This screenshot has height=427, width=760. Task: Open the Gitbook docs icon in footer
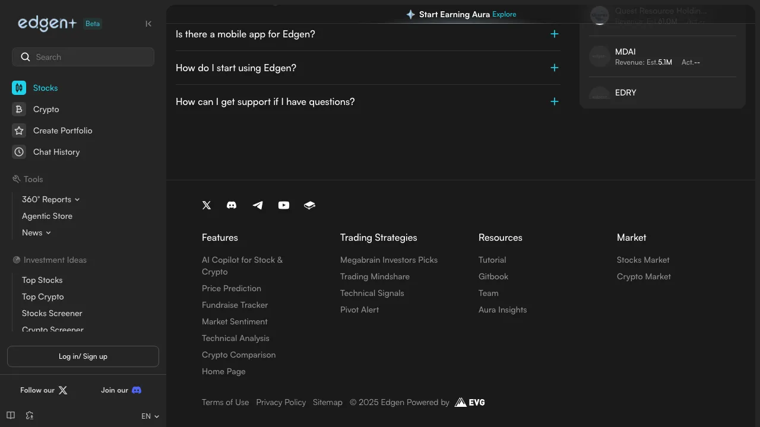tap(309, 205)
